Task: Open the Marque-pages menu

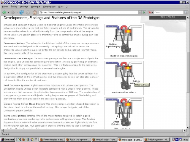Action: 49,6
